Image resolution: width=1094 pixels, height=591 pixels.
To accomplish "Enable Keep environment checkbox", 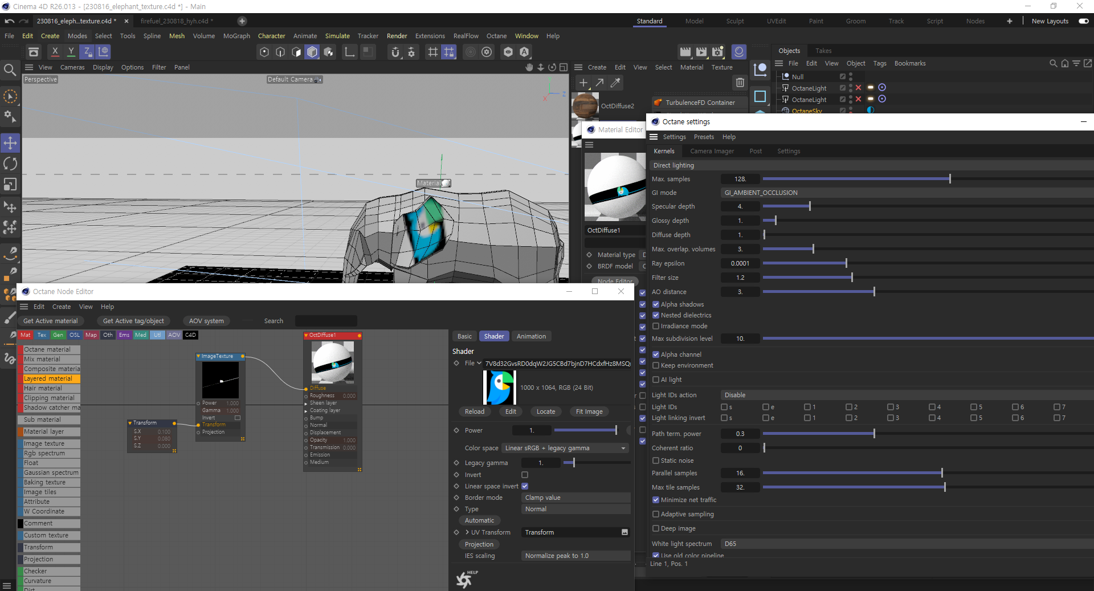I will click(x=656, y=365).
